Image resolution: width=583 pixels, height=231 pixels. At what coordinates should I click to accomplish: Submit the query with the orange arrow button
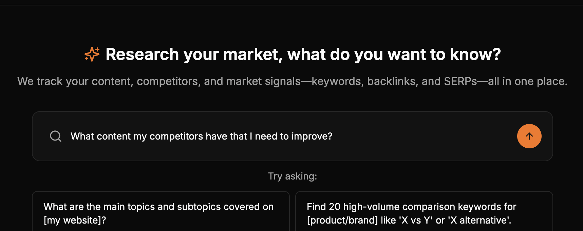tap(529, 136)
